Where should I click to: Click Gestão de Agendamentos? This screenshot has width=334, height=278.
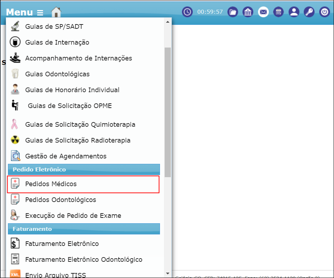[66, 156]
